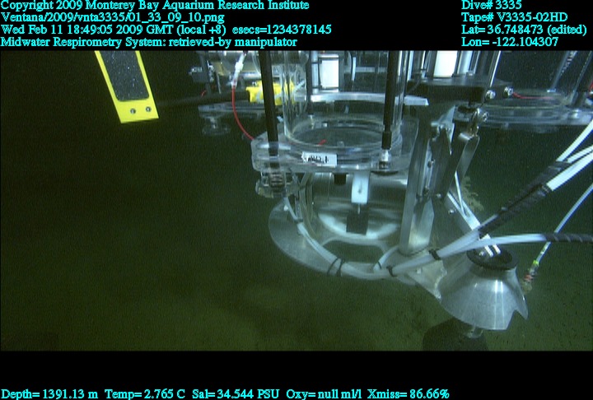Click the "Temp= 2.765 C" readout

[x=145, y=394]
